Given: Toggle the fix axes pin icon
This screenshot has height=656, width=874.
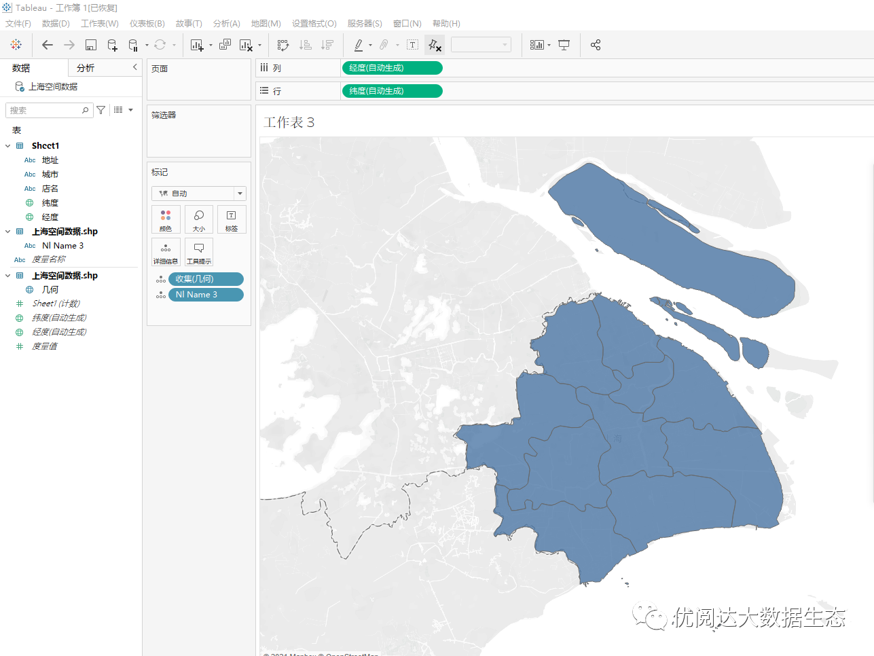Looking at the screenshot, I should click(x=435, y=45).
